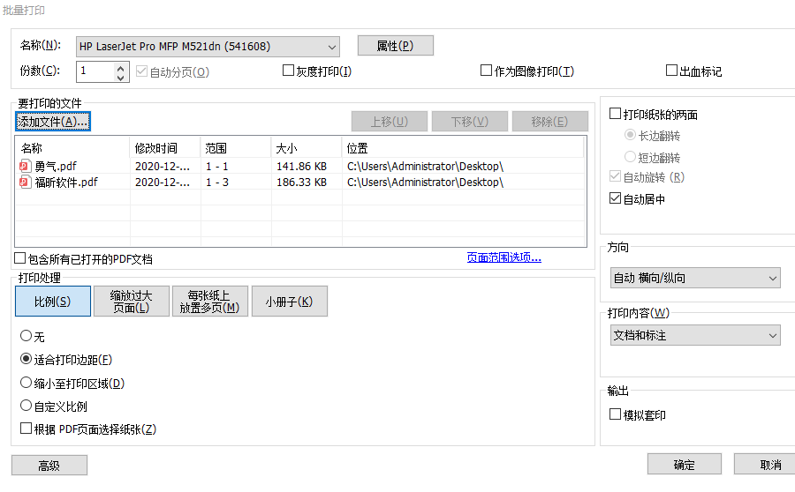
Task: Sort by the 名称 column header
Action: tap(72, 148)
